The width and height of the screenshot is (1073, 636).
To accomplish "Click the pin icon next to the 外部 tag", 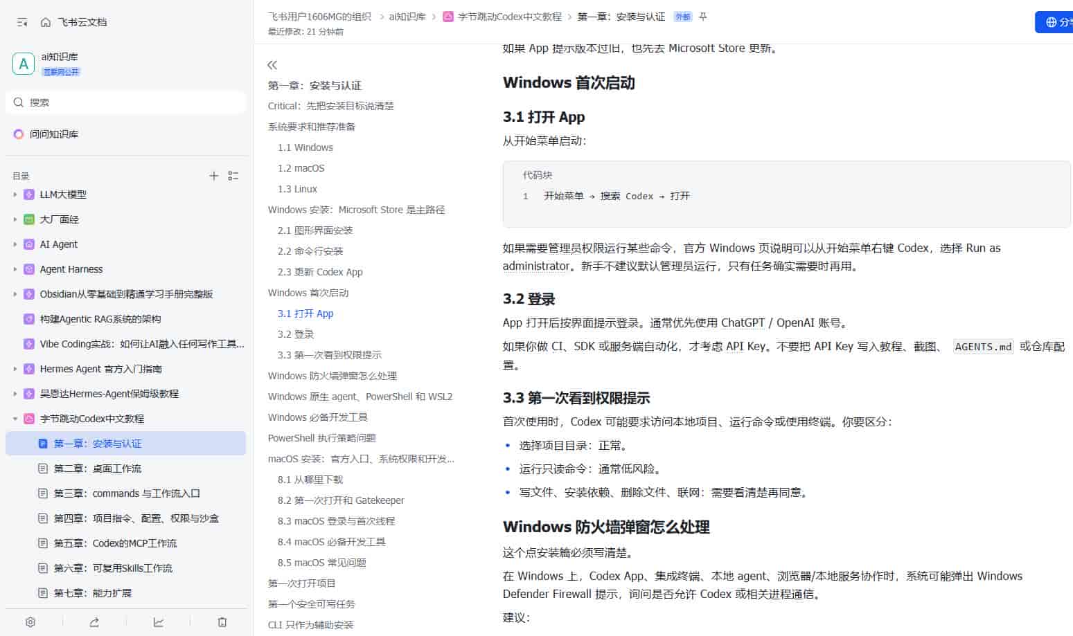I will tap(703, 17).
